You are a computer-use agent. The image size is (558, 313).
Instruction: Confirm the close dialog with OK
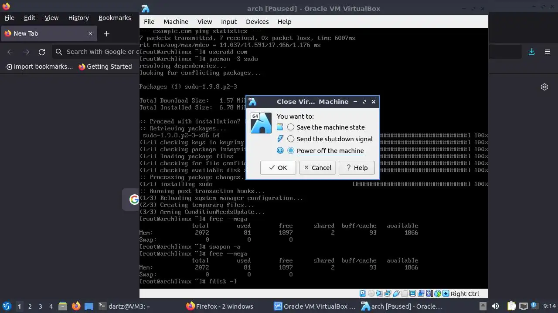coord(278,168)
